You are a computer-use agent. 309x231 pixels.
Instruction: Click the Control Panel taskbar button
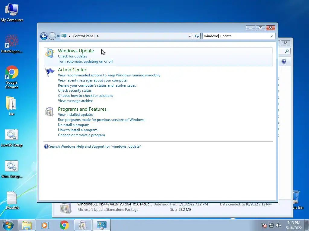coord(102,225)
